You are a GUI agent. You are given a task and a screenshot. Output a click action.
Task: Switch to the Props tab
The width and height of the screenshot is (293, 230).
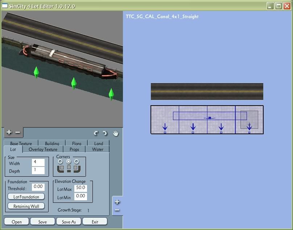click(74, 149)
